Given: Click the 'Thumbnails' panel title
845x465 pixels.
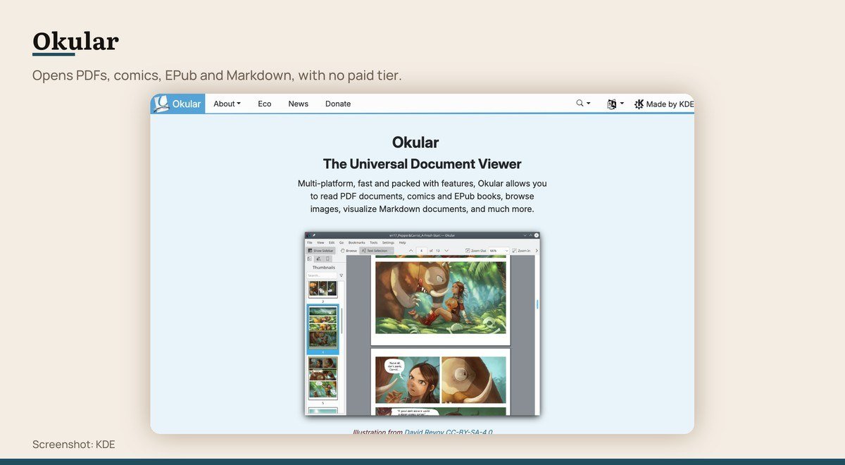Looking at the screenshot, I should [324, 268].
